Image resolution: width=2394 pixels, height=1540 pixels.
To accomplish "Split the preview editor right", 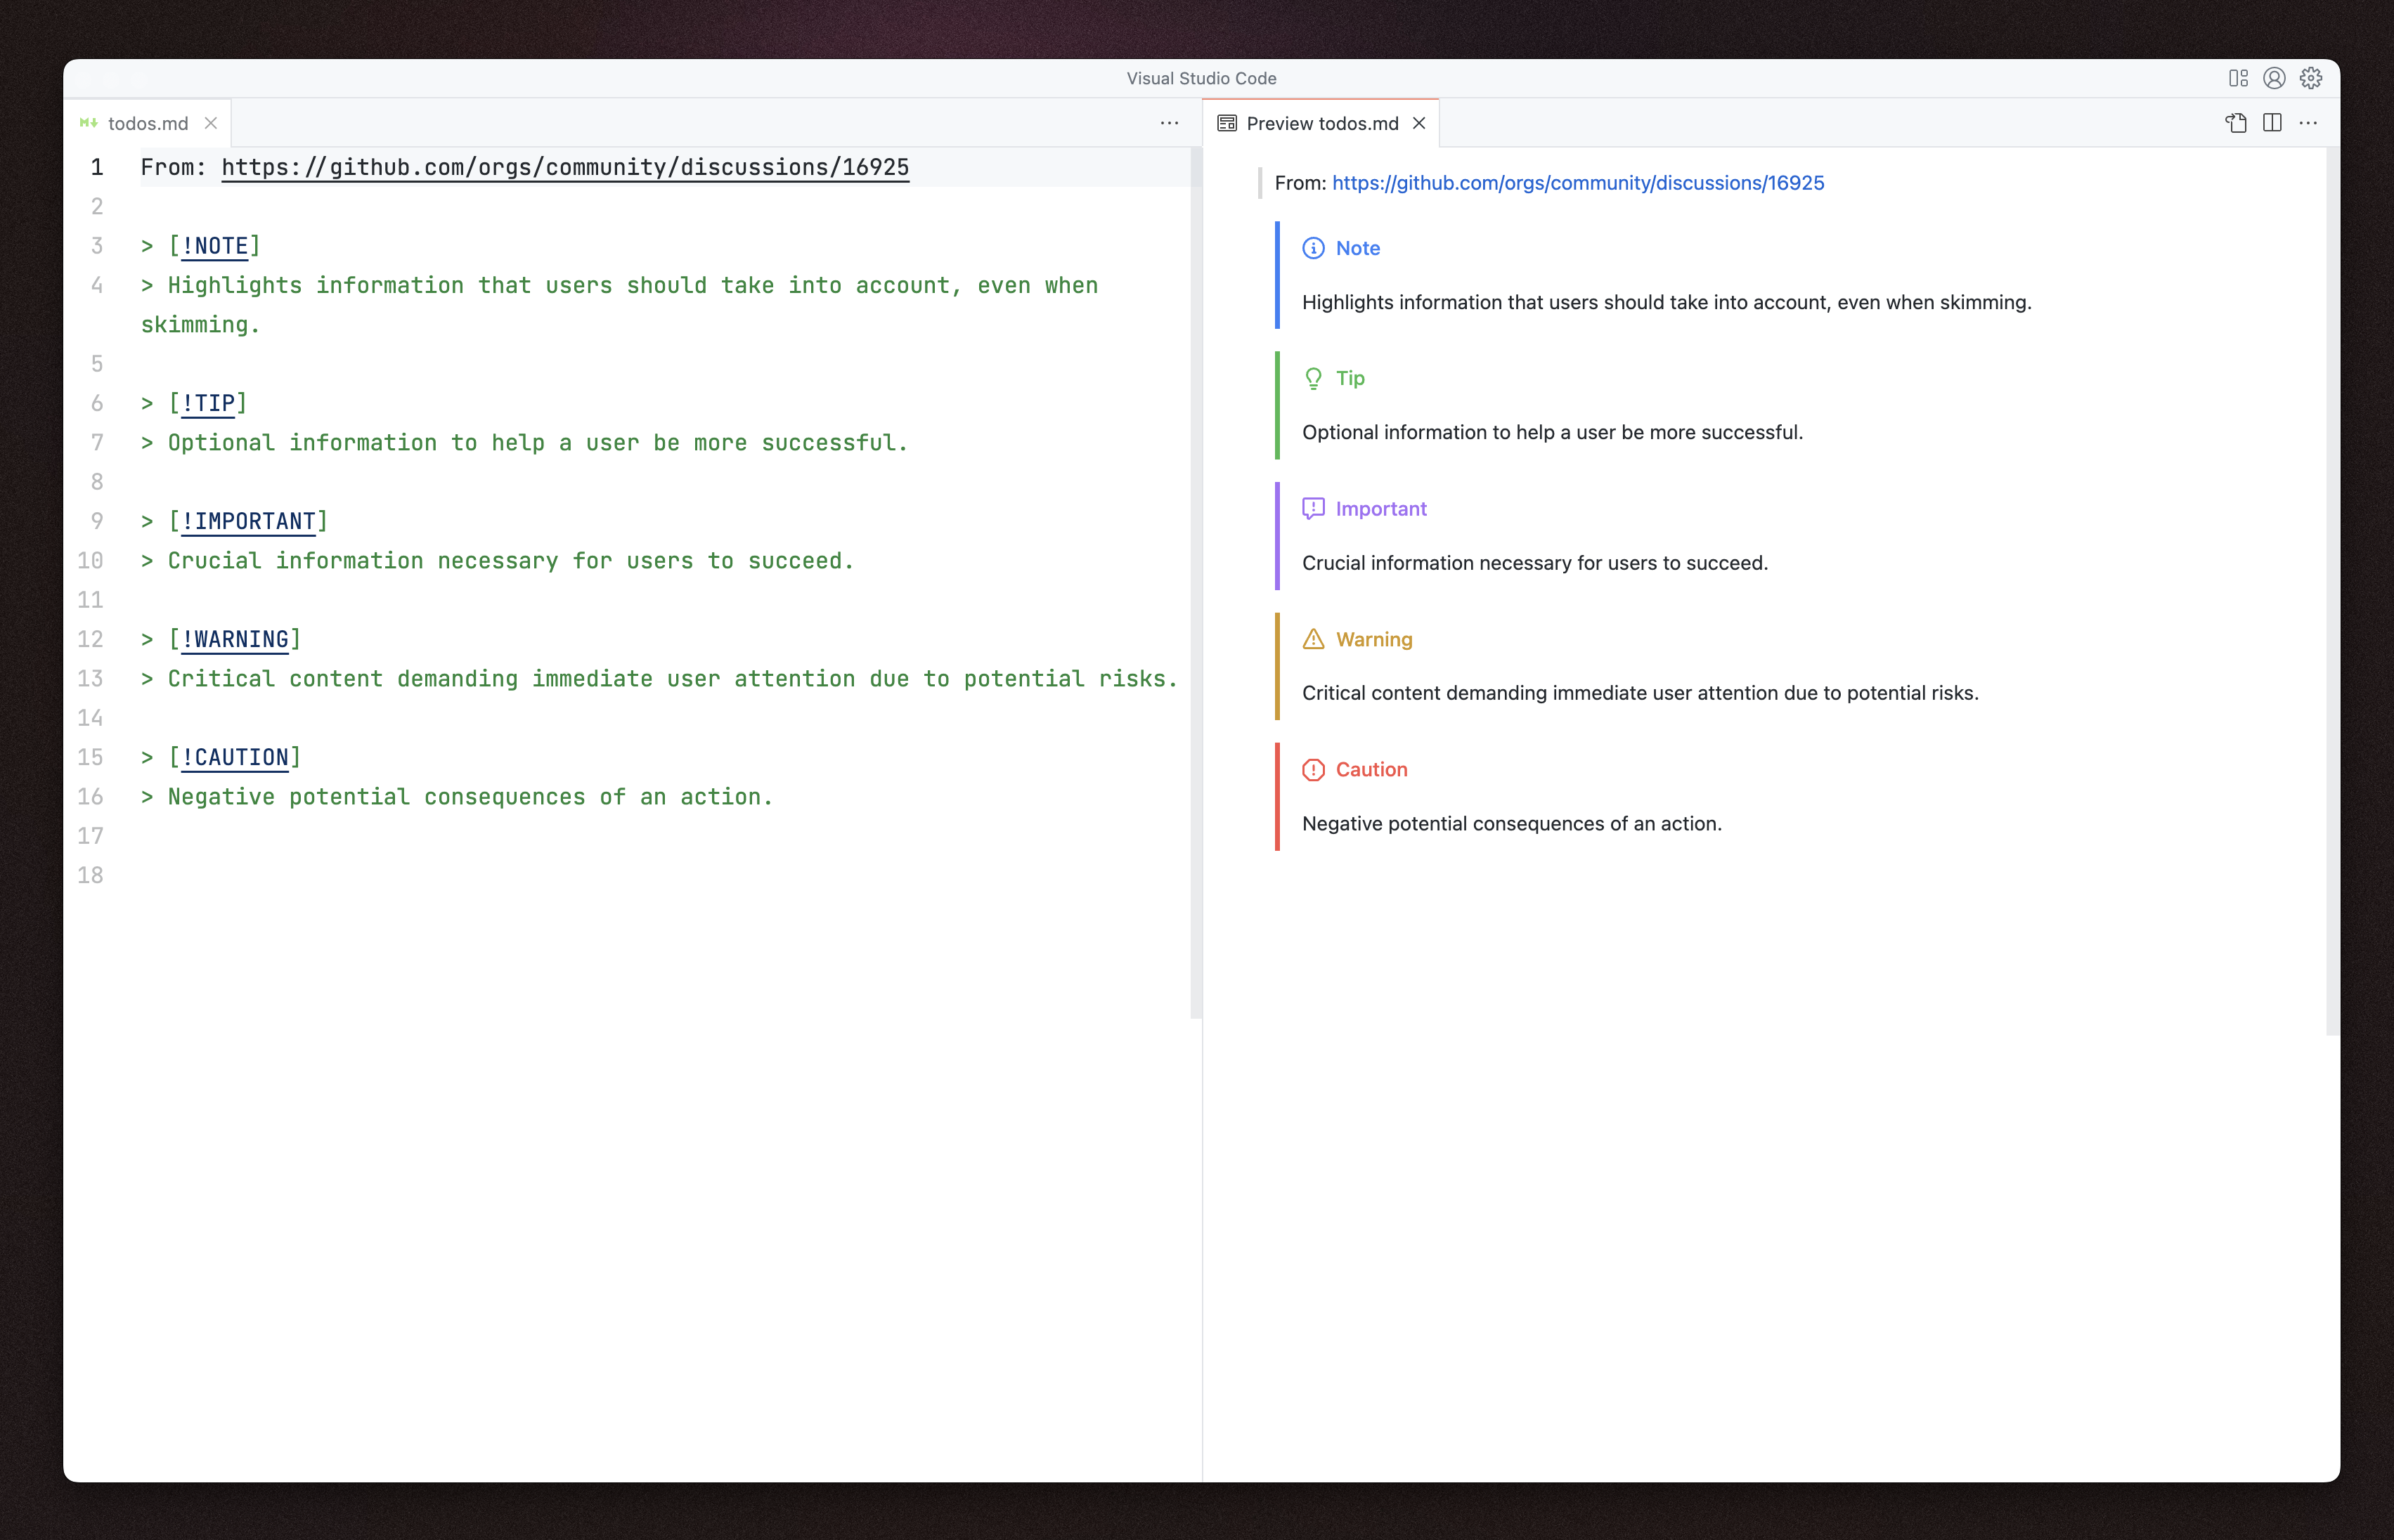I will pos(2272,123).
